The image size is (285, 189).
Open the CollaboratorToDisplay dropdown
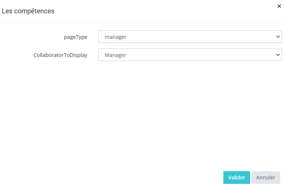coord(190,55)
